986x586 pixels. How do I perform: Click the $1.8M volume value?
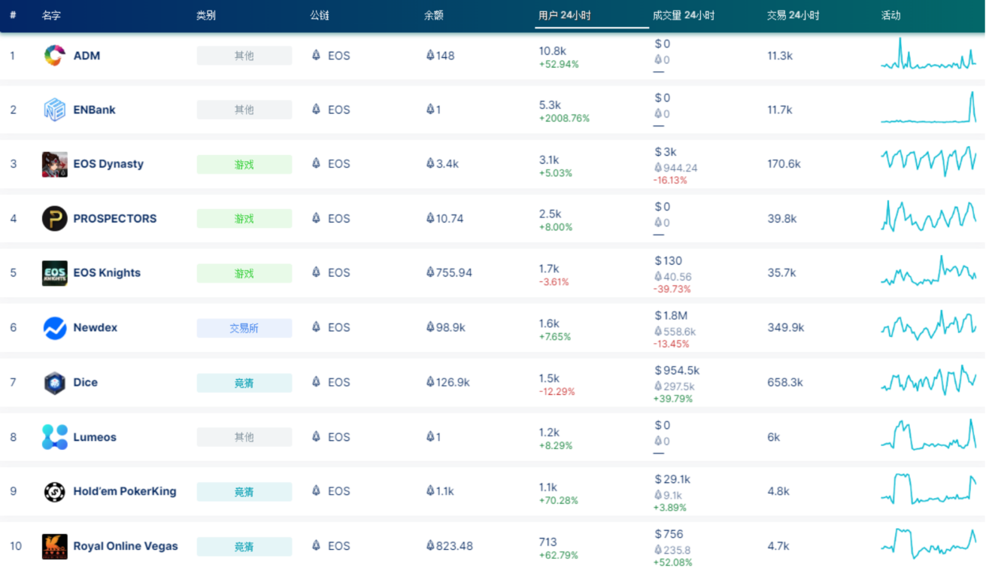pos(671,315)
